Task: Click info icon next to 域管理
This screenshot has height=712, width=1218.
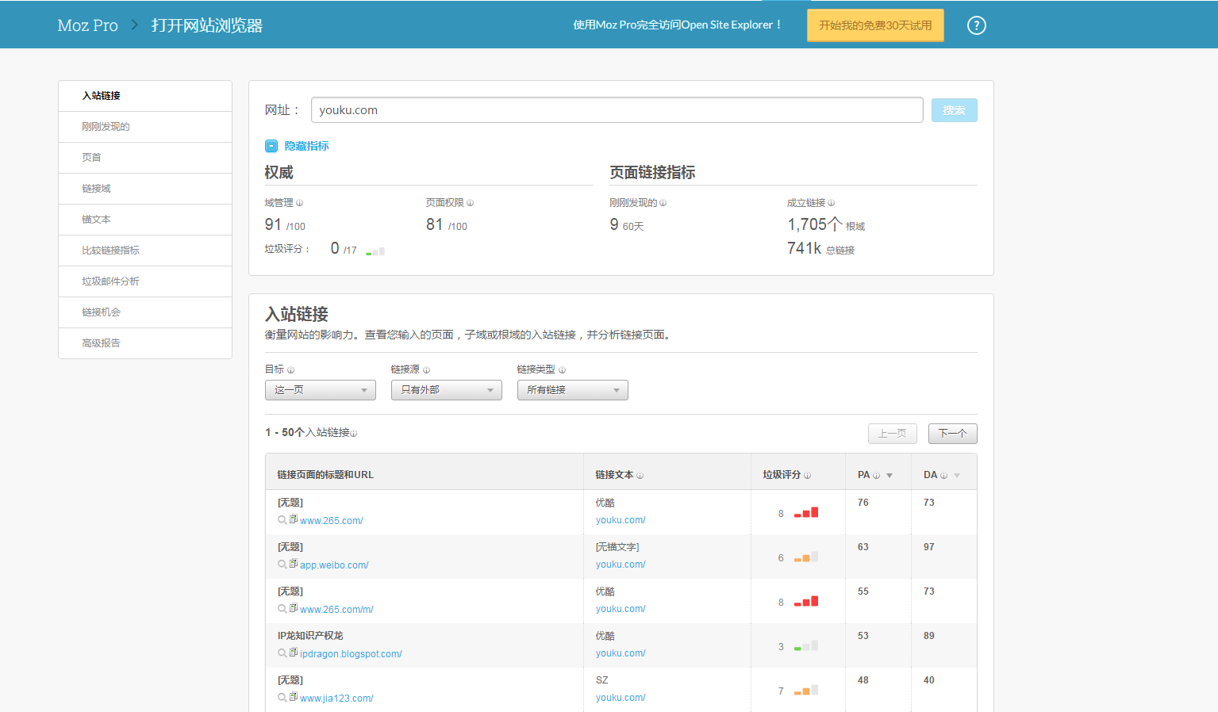Action: (299, 203)
